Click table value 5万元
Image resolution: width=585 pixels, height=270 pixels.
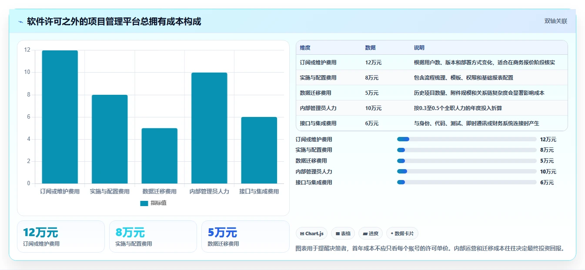click(372, 93)
